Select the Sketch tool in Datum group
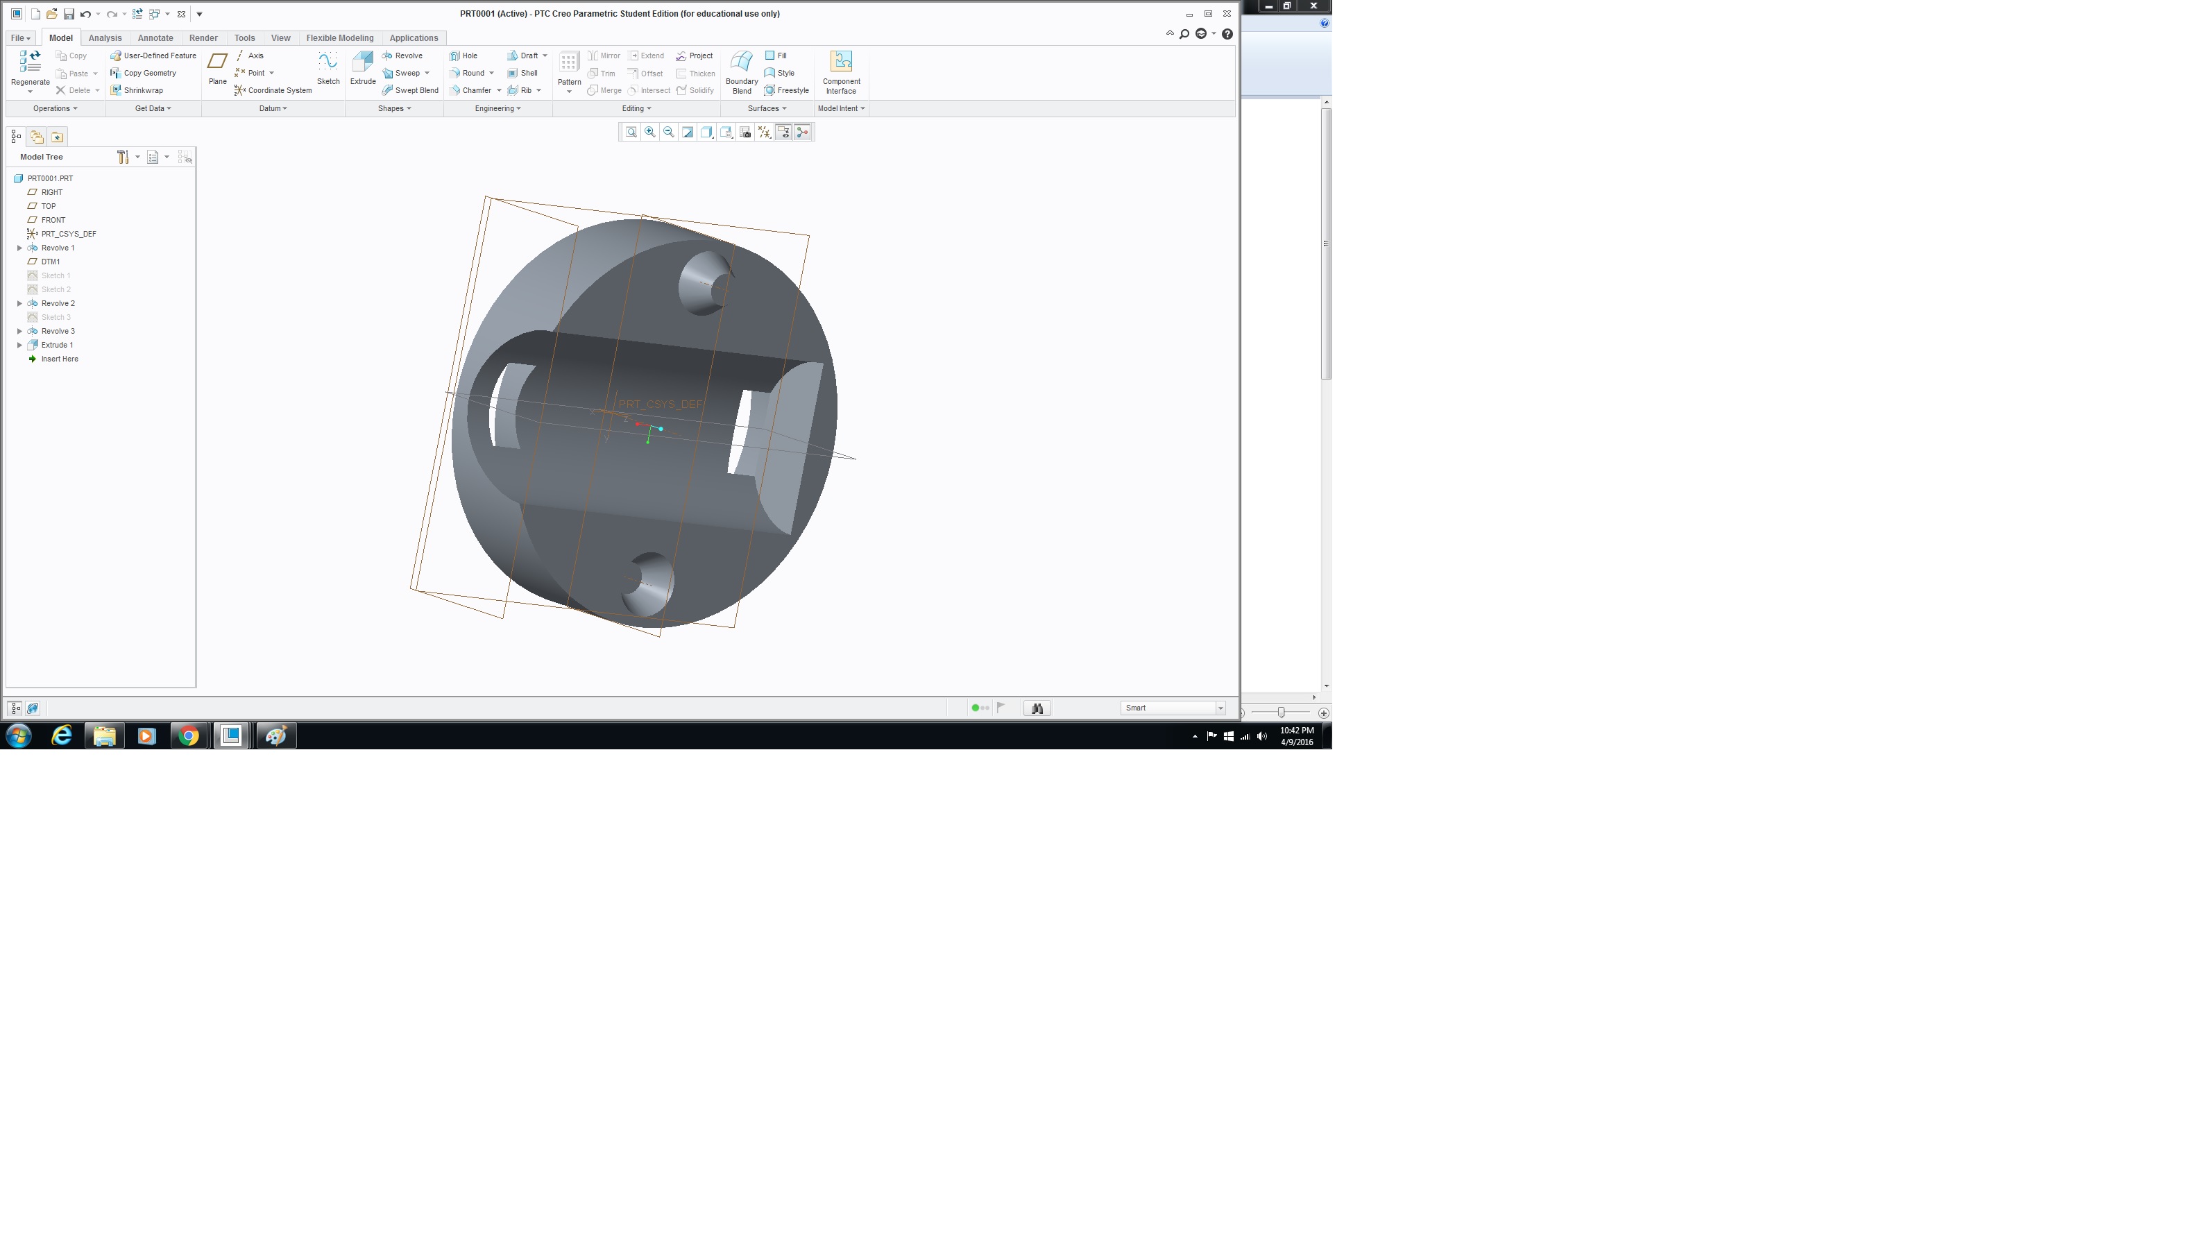Image resolution: width=2212 pixels, height=1244 pixels. coord(328,68)
